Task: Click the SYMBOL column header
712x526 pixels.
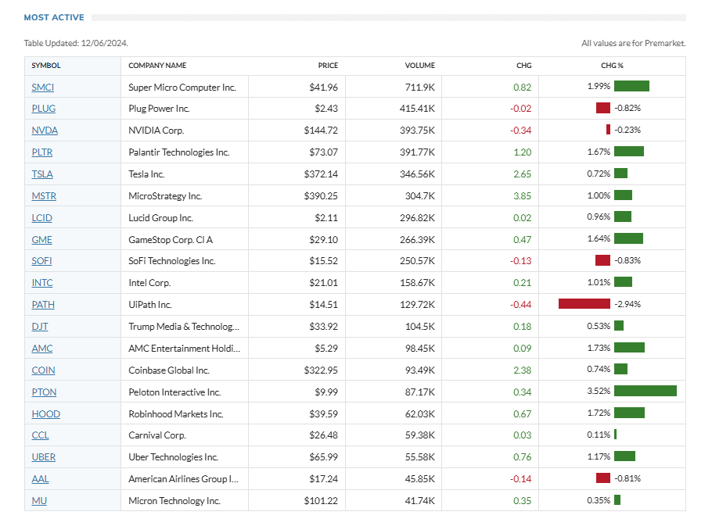Action: tap(46, 66)
